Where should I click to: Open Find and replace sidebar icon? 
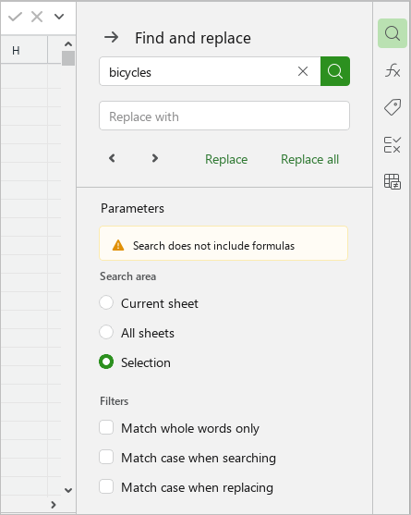tap(393, 33)
